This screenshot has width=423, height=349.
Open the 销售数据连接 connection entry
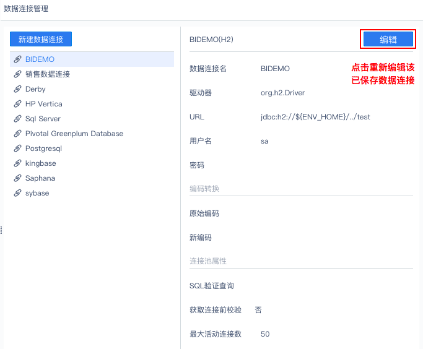48,74
